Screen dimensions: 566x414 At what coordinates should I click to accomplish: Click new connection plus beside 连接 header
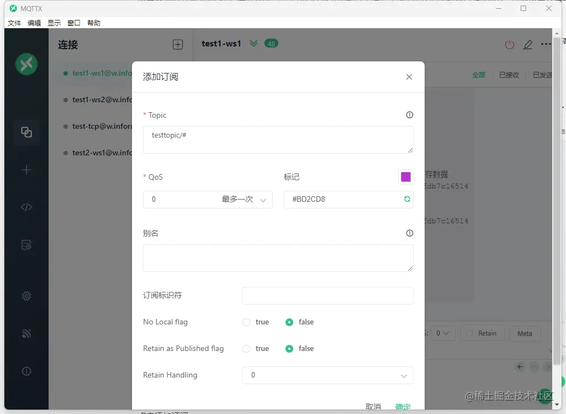[x=178, y=44]
